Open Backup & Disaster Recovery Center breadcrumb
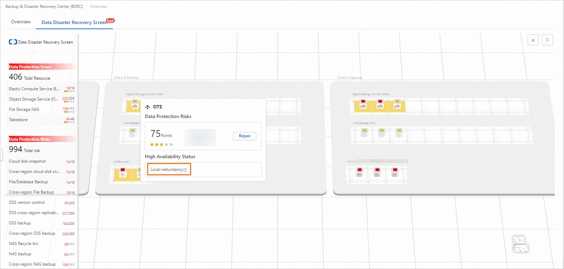 [44, 7]
